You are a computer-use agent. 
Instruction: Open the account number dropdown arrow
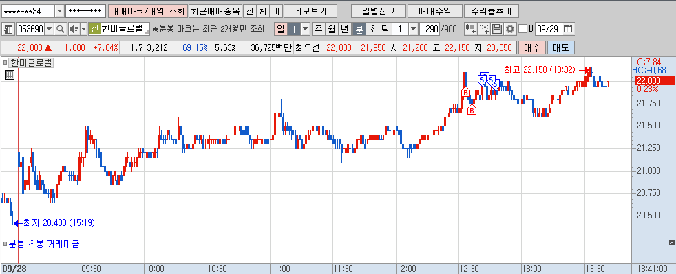[59, 11]
